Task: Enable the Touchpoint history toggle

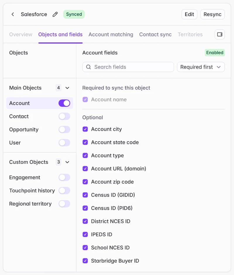Action: [x=64, y=190]
